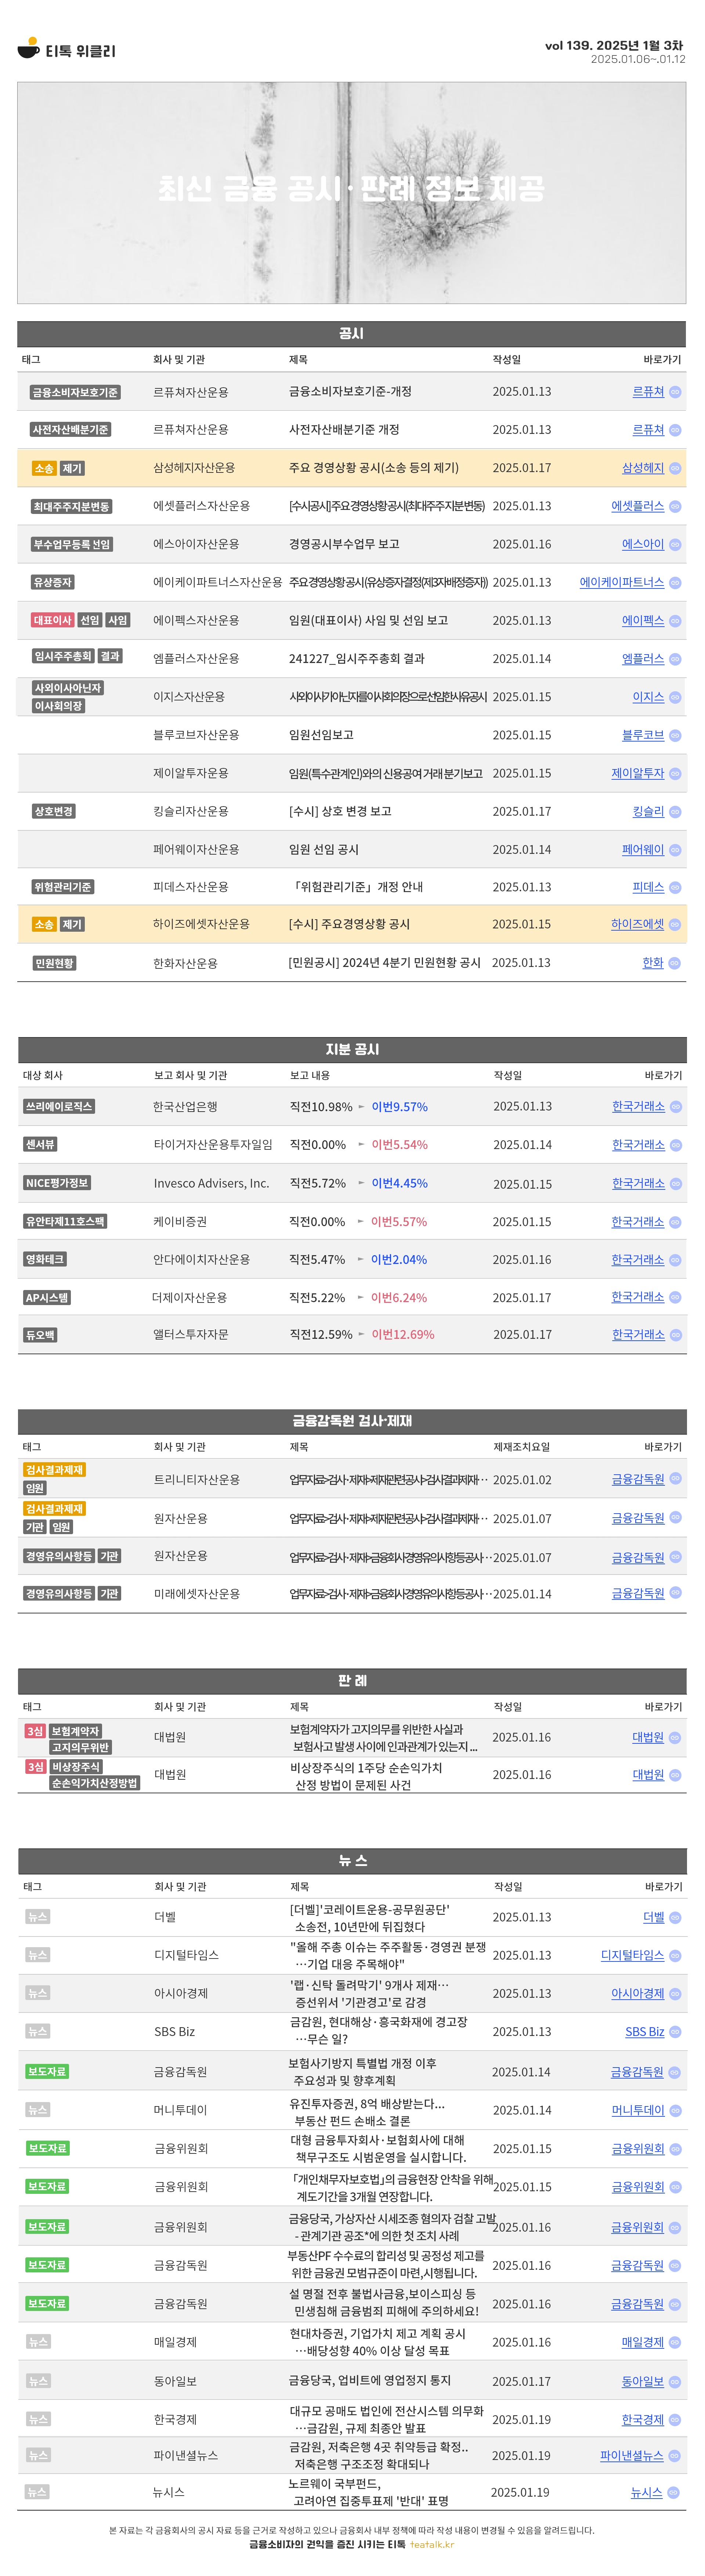This screenshot has width=705, height=2576.
Task: Open first 대법원 link in 판례 section
Action: click(x=648, y=1737)
